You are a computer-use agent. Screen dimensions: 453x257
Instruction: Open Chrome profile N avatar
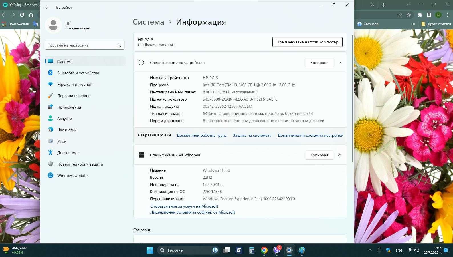(x=438, y=15)
